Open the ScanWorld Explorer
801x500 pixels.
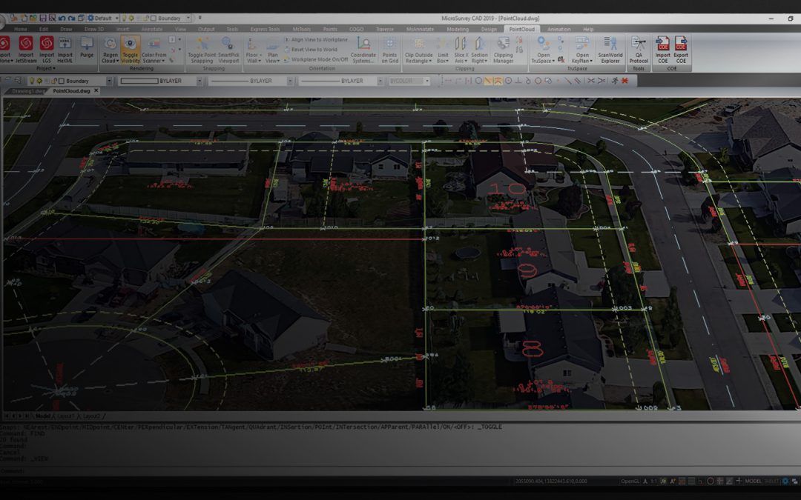(x=610, y=48)
